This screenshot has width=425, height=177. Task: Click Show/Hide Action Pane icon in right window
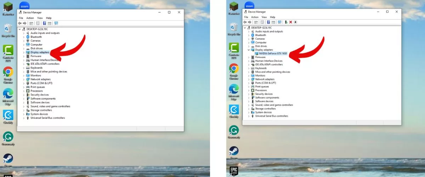click(x=273, y=22)
